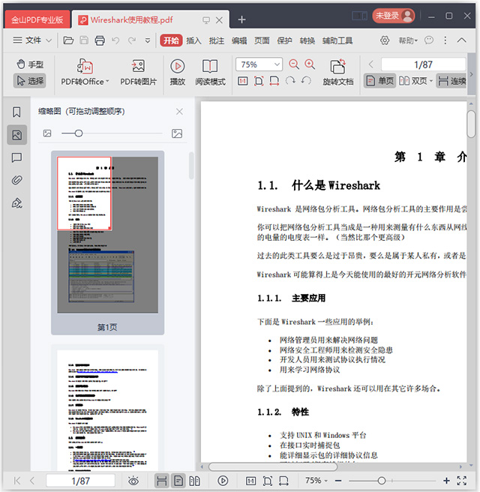The image size is (480, 492).
Task: Open settings via the gear icon
Action: click(385, 40)
